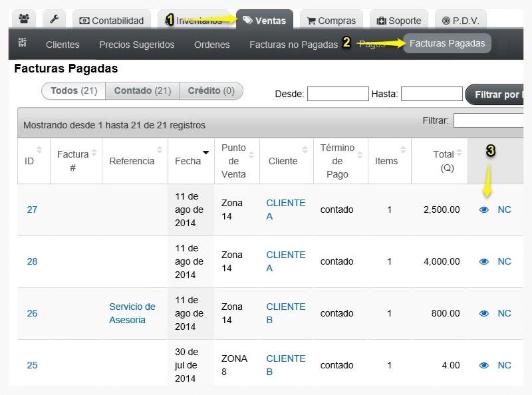
Task: Sort table by Fecha column
Action: click(x=192, y=161)
